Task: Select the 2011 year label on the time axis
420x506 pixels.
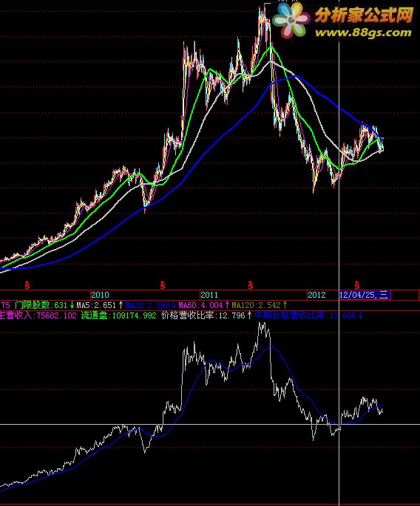Action: tap(209, 295)
